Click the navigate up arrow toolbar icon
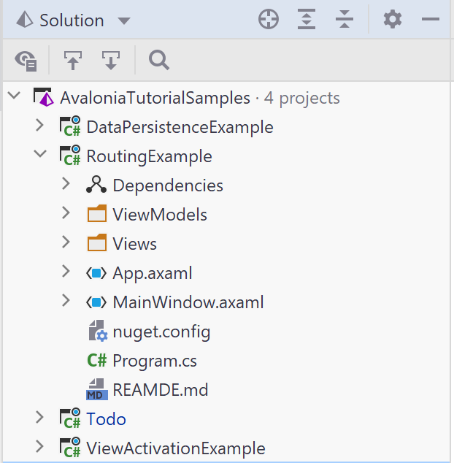Image resolution: width=454 pixels, height=463 pixels. 73,60
